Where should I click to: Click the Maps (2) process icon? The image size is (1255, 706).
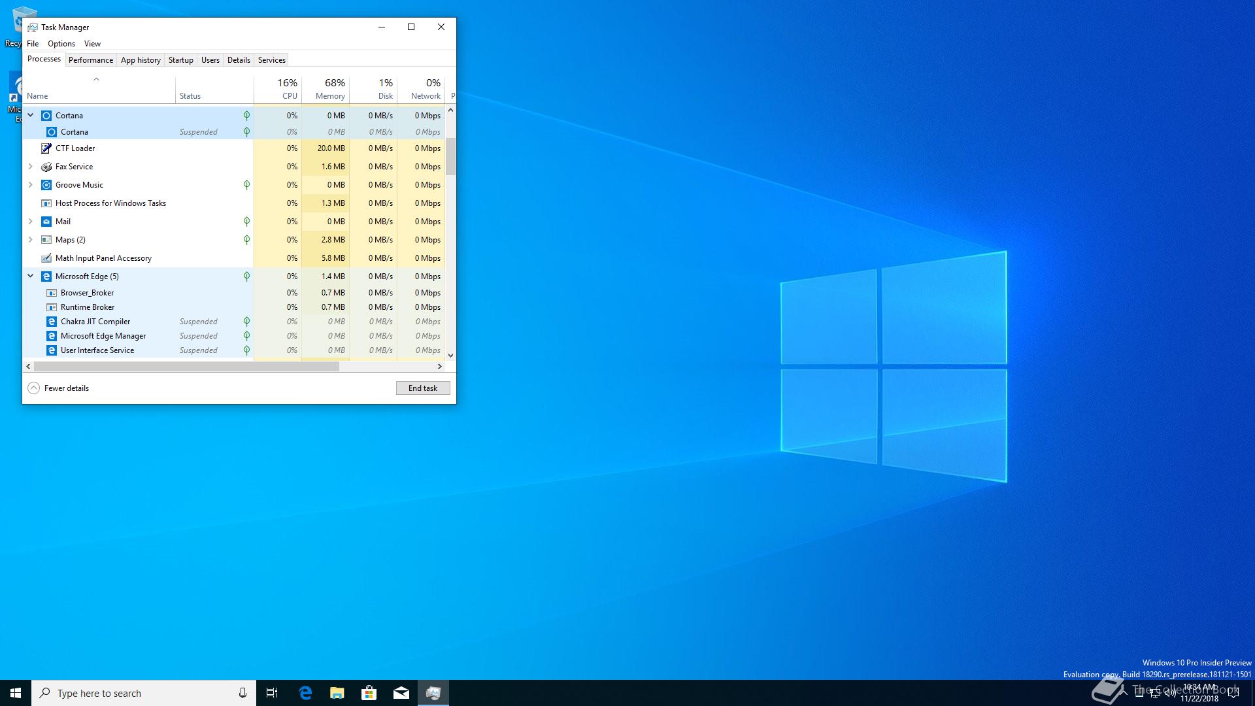pos(46,240)
